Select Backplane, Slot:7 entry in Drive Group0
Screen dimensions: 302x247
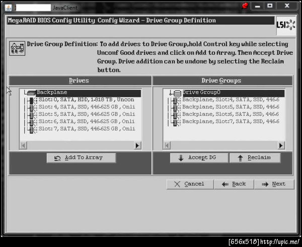[231, 121]
